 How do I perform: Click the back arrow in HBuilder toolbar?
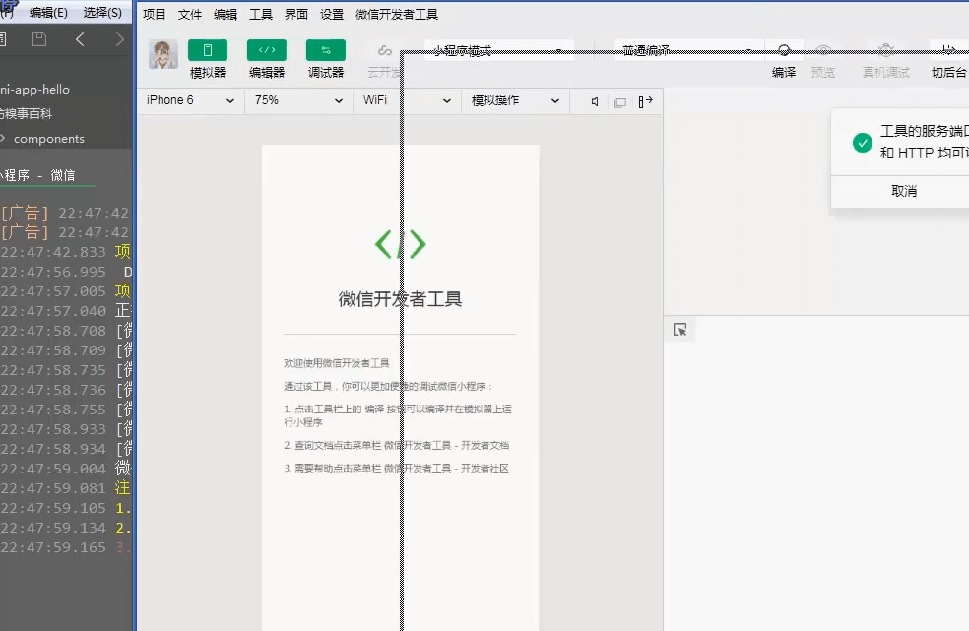80,39
